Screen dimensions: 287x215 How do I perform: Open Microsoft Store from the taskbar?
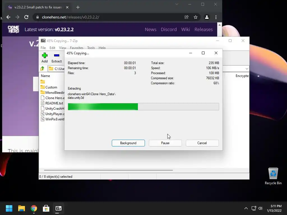tap(46, 208)
